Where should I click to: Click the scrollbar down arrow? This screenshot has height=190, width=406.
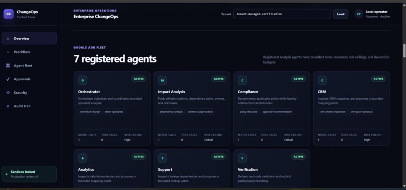click(404, 186)
